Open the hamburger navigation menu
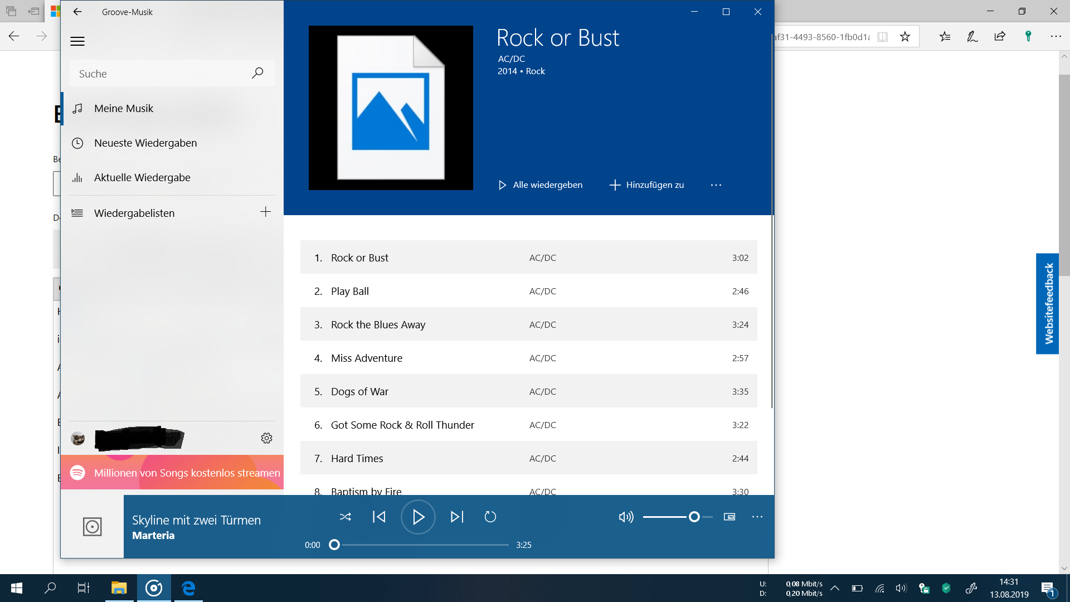The width and height of the screenshot is (1070, 602). 77,41
